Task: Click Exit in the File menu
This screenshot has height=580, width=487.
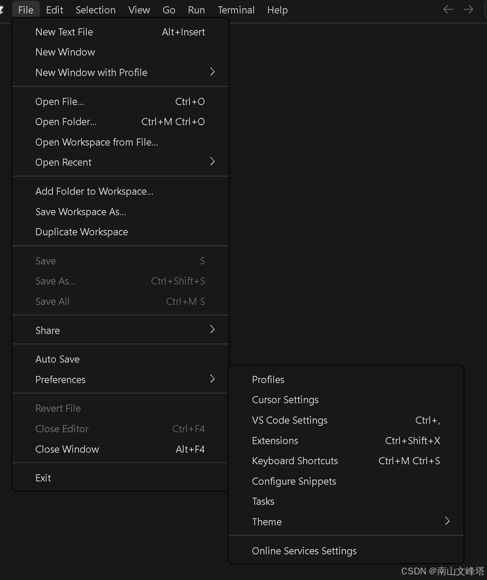Action: 43,478
